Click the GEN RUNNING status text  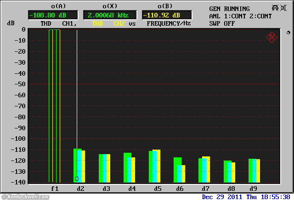[x=229, y=9]
